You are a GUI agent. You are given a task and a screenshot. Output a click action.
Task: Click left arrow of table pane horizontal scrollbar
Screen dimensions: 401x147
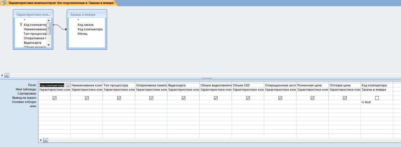(2, 75)
